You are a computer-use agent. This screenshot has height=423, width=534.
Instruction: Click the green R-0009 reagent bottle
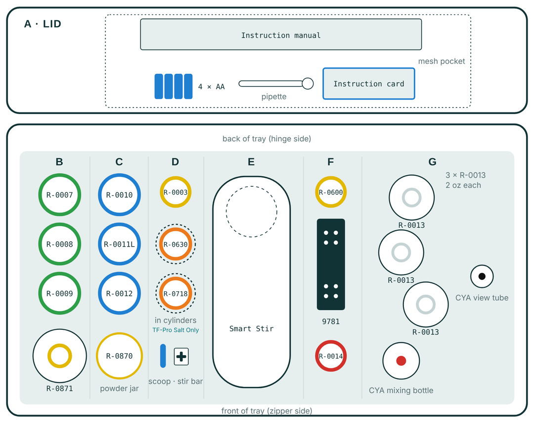[60, 293]
